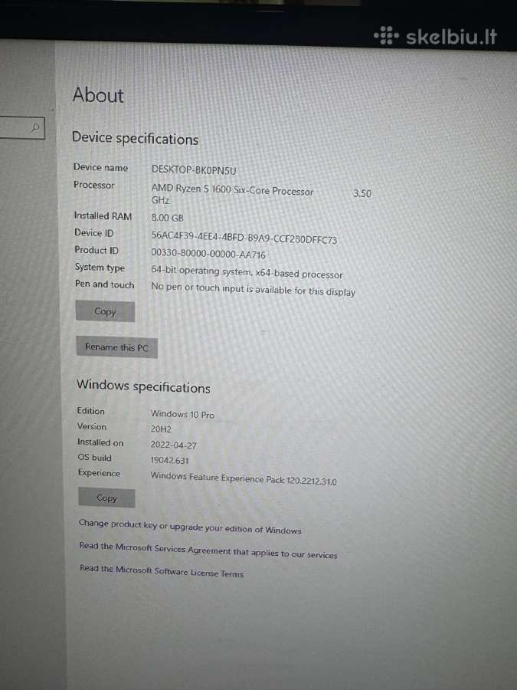Select the Device ID value 56AC4F39

pyautogui.click(x=244, y=238)
